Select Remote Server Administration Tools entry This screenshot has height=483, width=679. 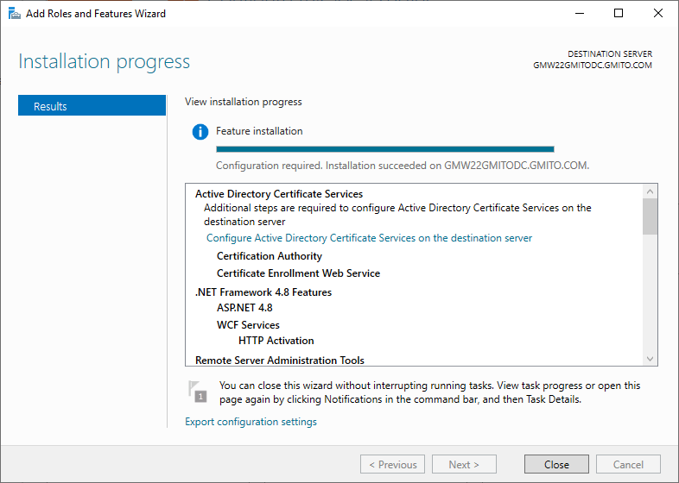pyautogui.click(x=280, y=361)
